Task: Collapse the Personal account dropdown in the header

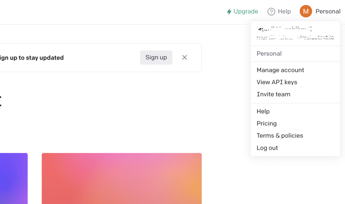Action: pyautogui.click(x=328, y=11)
